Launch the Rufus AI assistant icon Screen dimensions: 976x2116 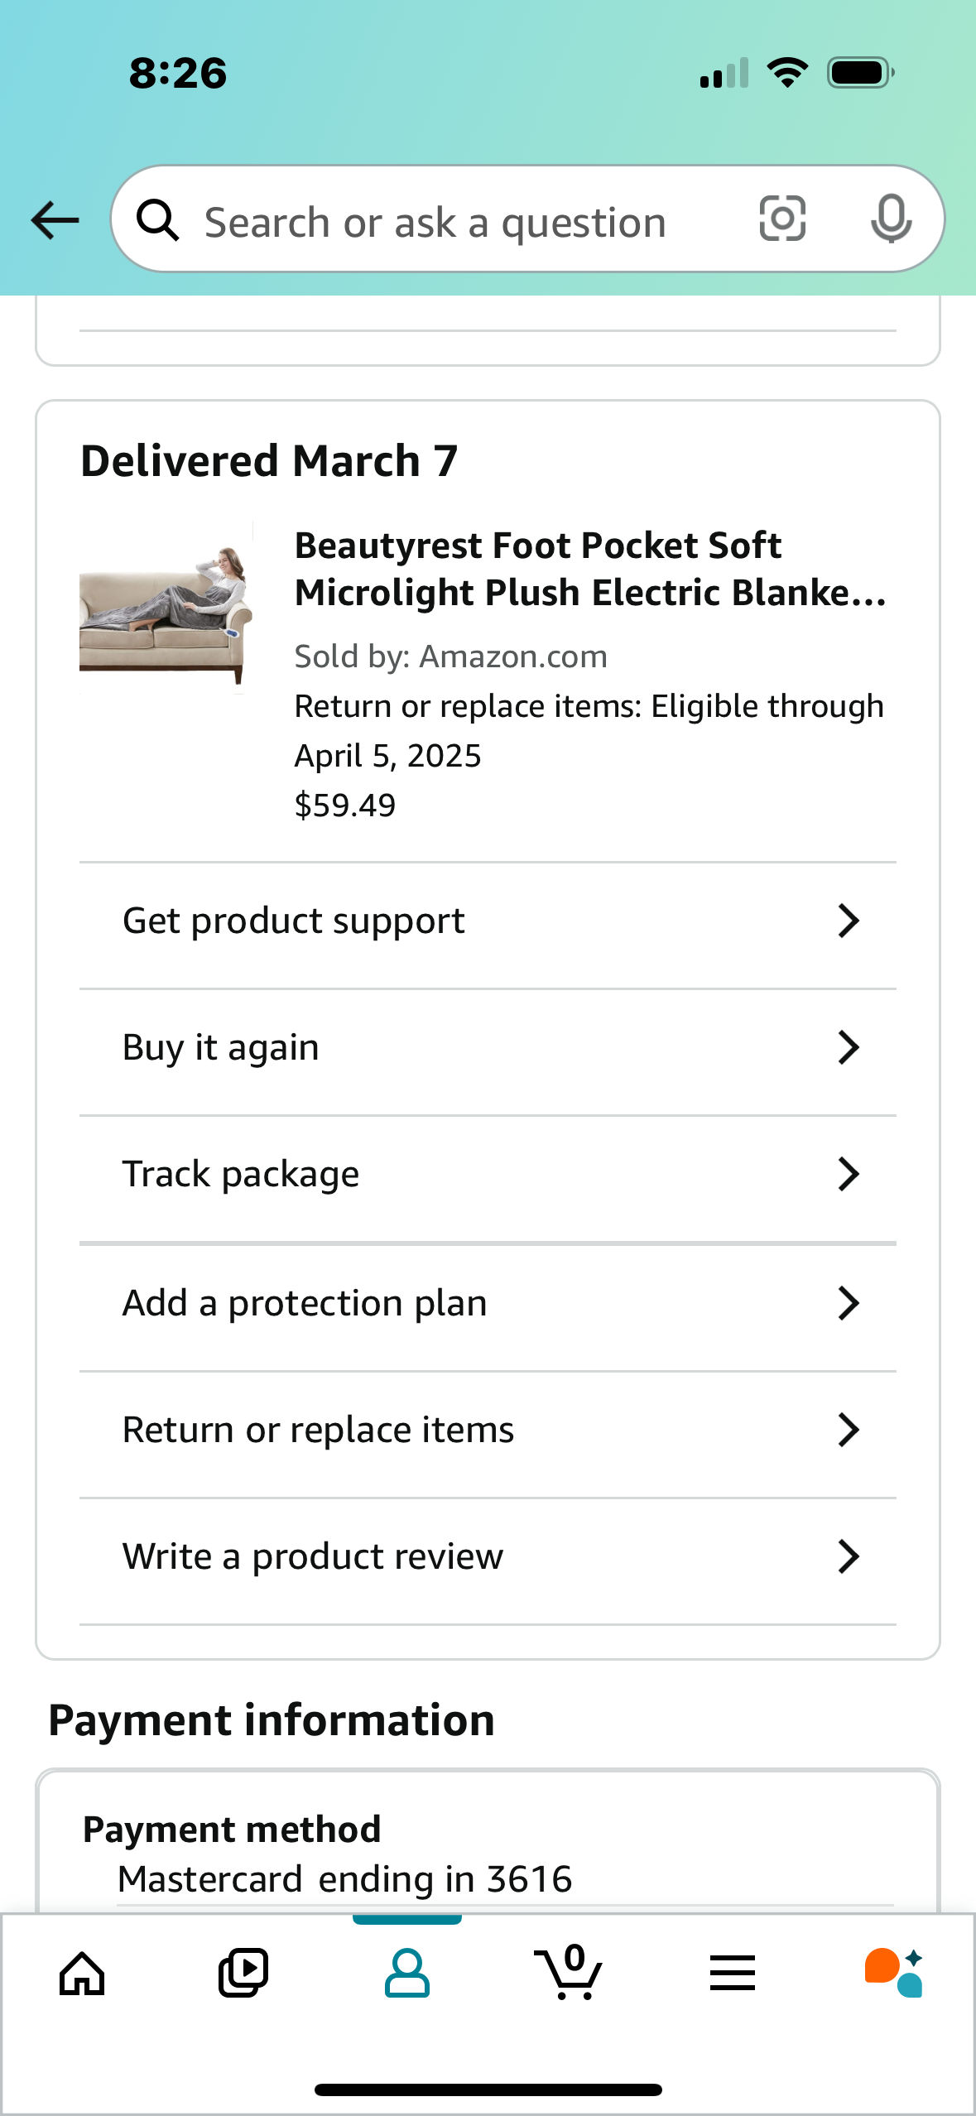pyautogui.click(x=894, y=1974)
